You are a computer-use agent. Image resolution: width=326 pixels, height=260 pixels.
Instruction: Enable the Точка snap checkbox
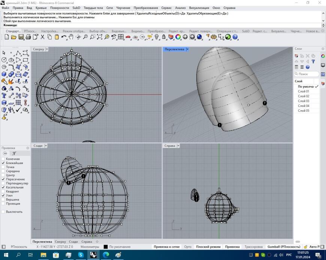[x=3, y=167]
